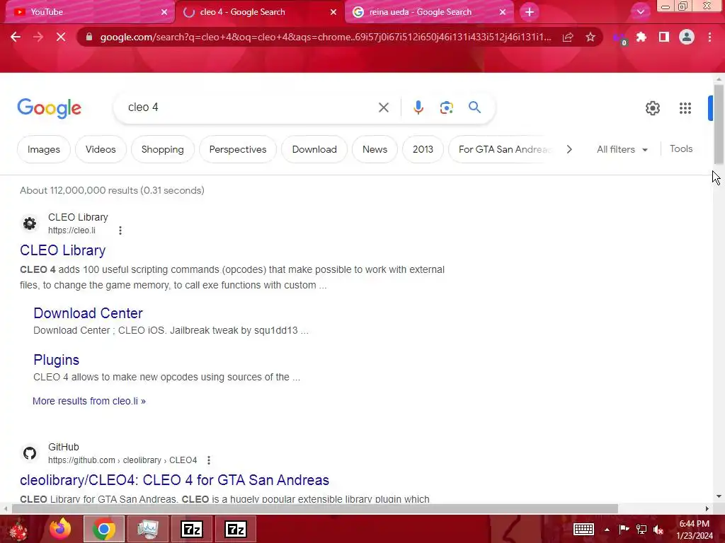Open cleolibrary/CLEO4 GitHub result
The width and height of the screenshot is (725, 543).
coord(174,480)
